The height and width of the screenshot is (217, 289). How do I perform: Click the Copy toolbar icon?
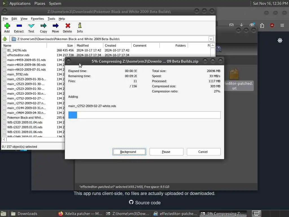43,28
